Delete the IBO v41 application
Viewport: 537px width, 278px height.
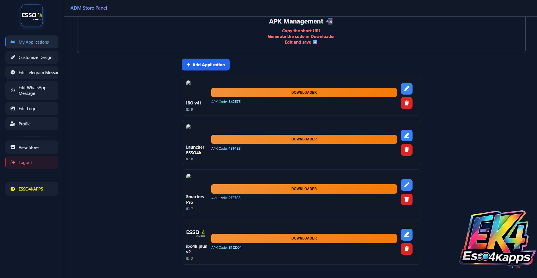(407, 103)
